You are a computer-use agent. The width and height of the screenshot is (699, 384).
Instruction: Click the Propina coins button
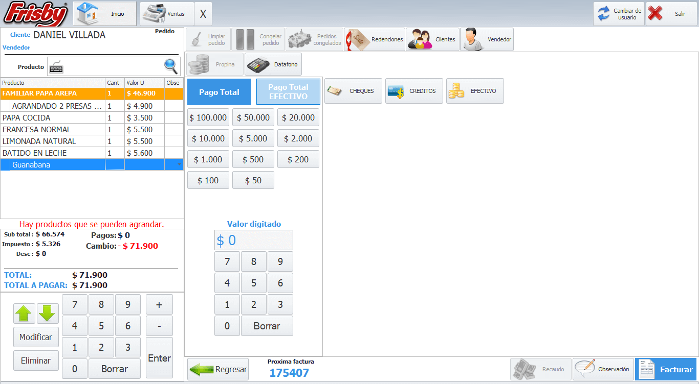[214, 64]
